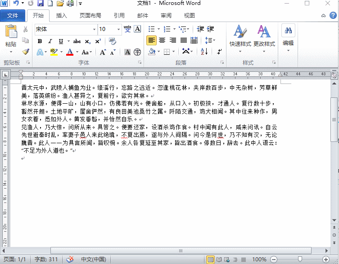Expand the bullet list style dropdown arrow
Viewport: 339px width, 264px height.
pos(158,29)
